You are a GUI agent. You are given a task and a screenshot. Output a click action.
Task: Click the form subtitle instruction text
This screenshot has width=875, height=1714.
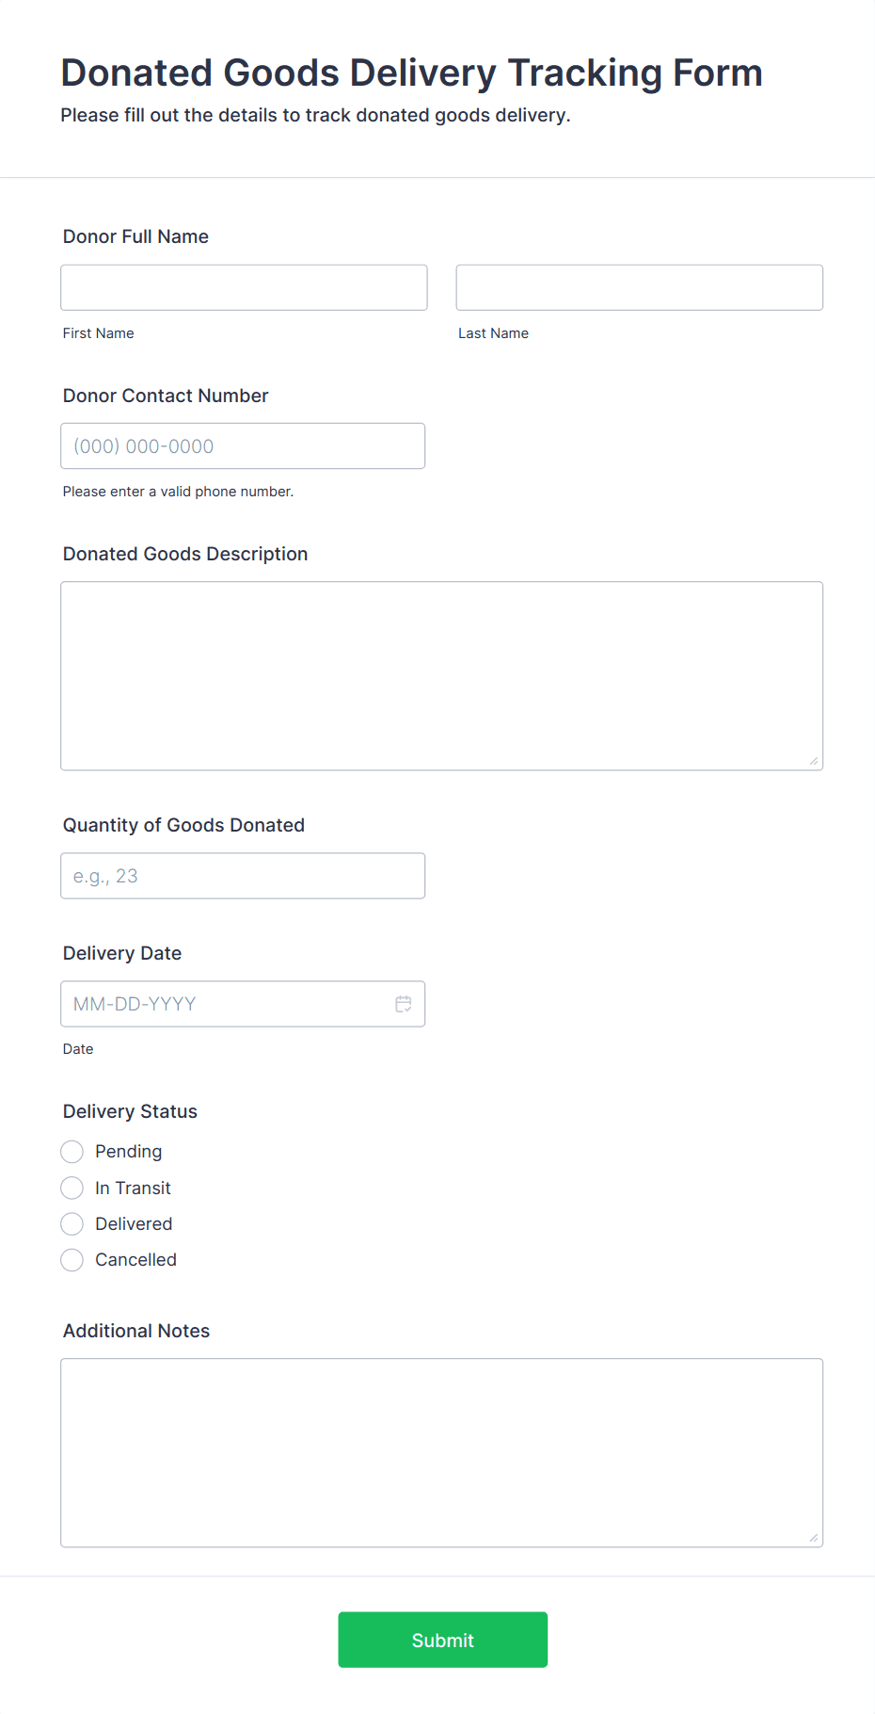[x=315, y=115]
